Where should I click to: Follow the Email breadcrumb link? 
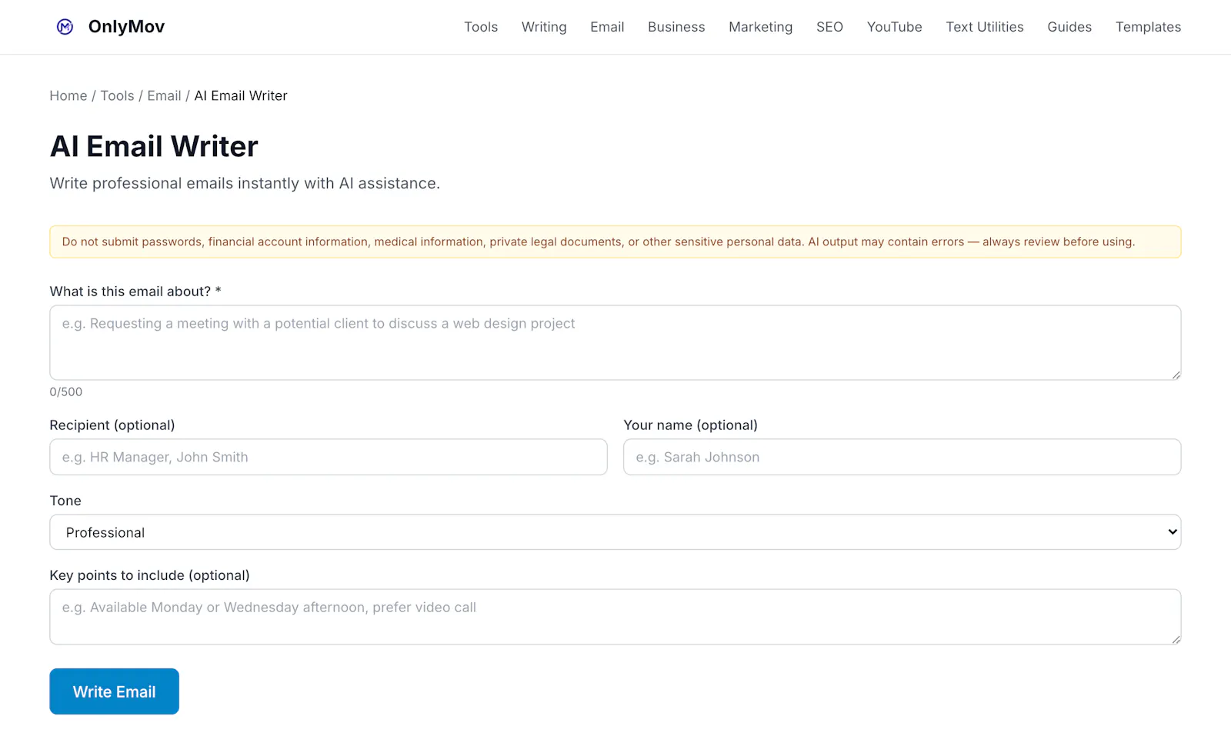point(164,96)
